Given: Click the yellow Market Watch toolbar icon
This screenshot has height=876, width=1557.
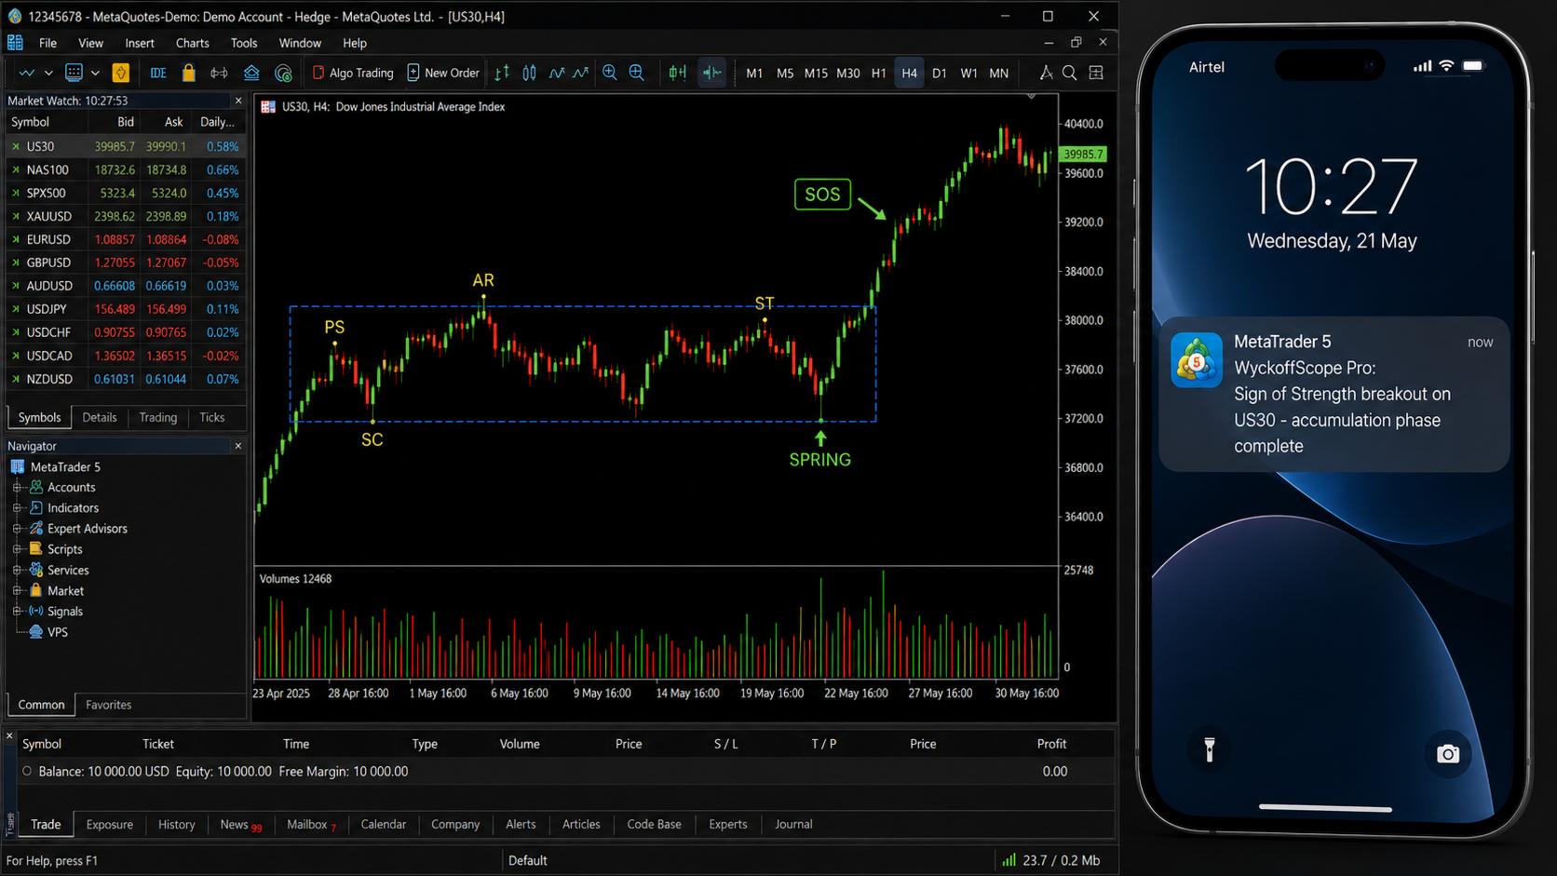Looking at the screenshot, I should (x=120, y=73).
